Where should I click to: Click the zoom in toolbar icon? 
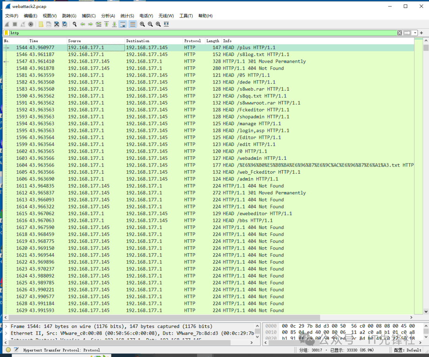click(x=142, y=24)
